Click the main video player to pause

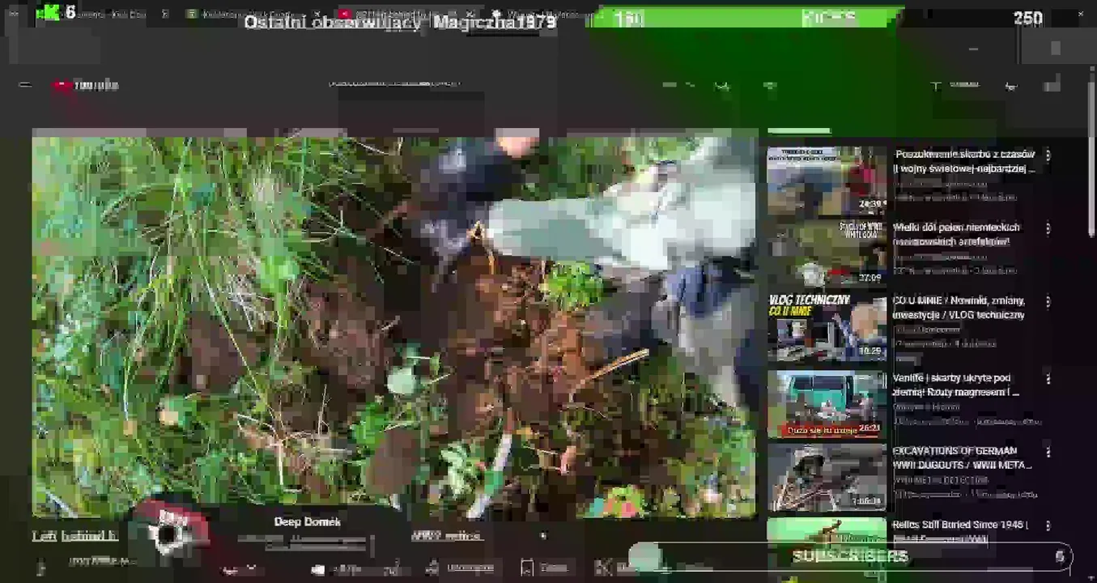coord(394,324)
